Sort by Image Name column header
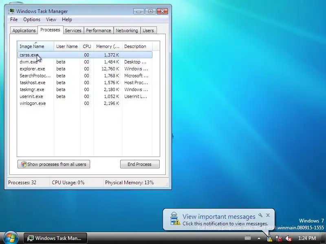 coord(36,46)
